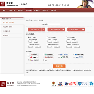Click the arrow beside 选择游戏服务器
Screen dimensions: 94x94
(63, 30)
